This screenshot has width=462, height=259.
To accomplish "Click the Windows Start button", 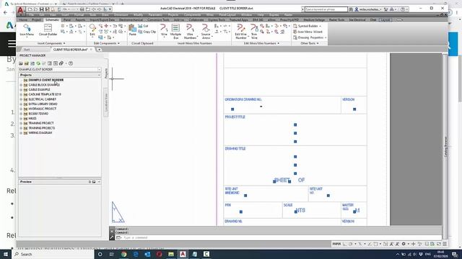I will [x=6, y=254].
